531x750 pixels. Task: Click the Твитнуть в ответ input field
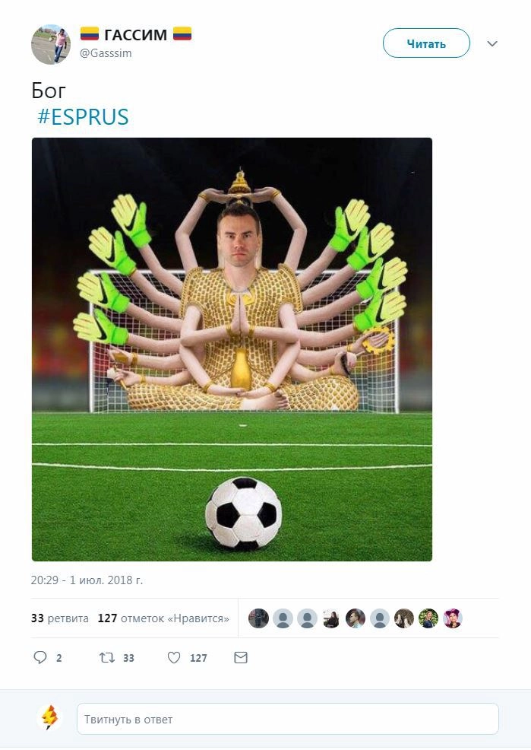pyautogui.click(x=287, y=719)
